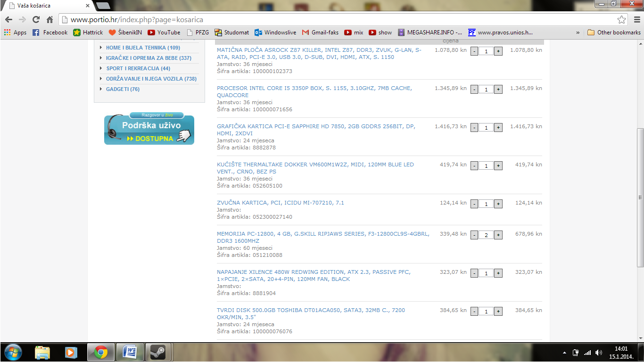Viewport: 644px width, 362px height.
Task: Open the Facebook bookmark
Action: point(50,33)
